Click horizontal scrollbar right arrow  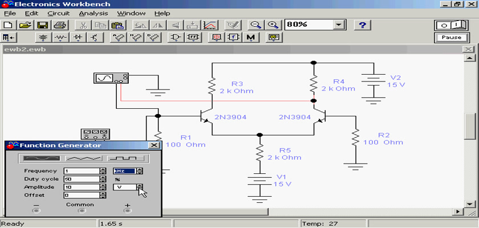[x=457, y=211]
